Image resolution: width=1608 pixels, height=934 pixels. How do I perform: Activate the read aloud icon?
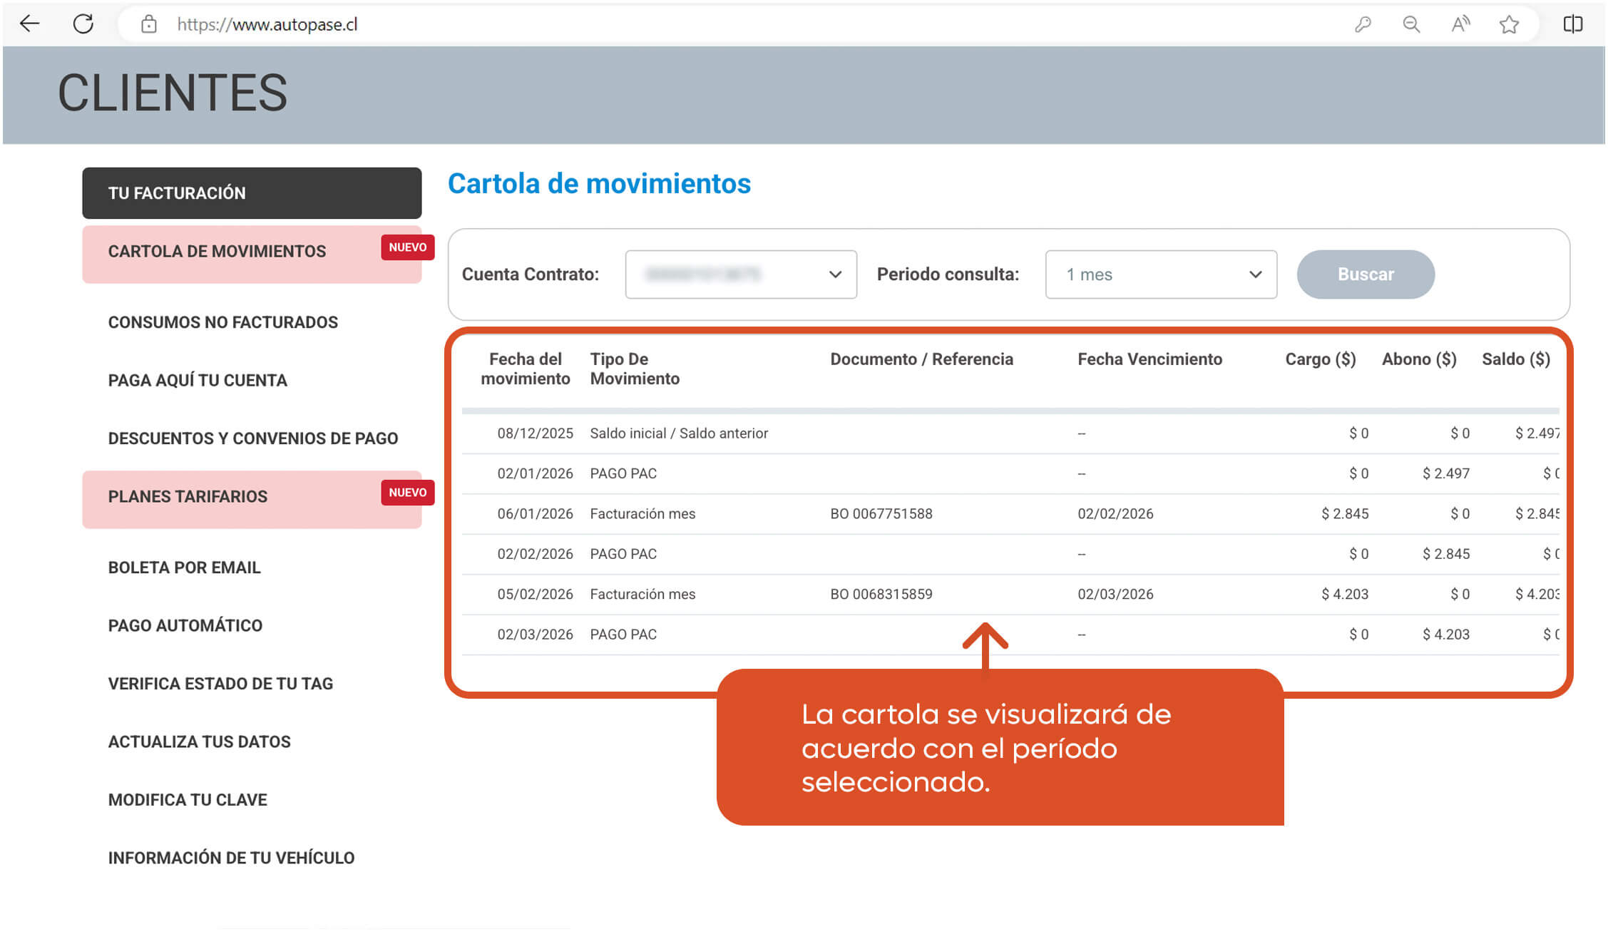[x=1460, y=24]
